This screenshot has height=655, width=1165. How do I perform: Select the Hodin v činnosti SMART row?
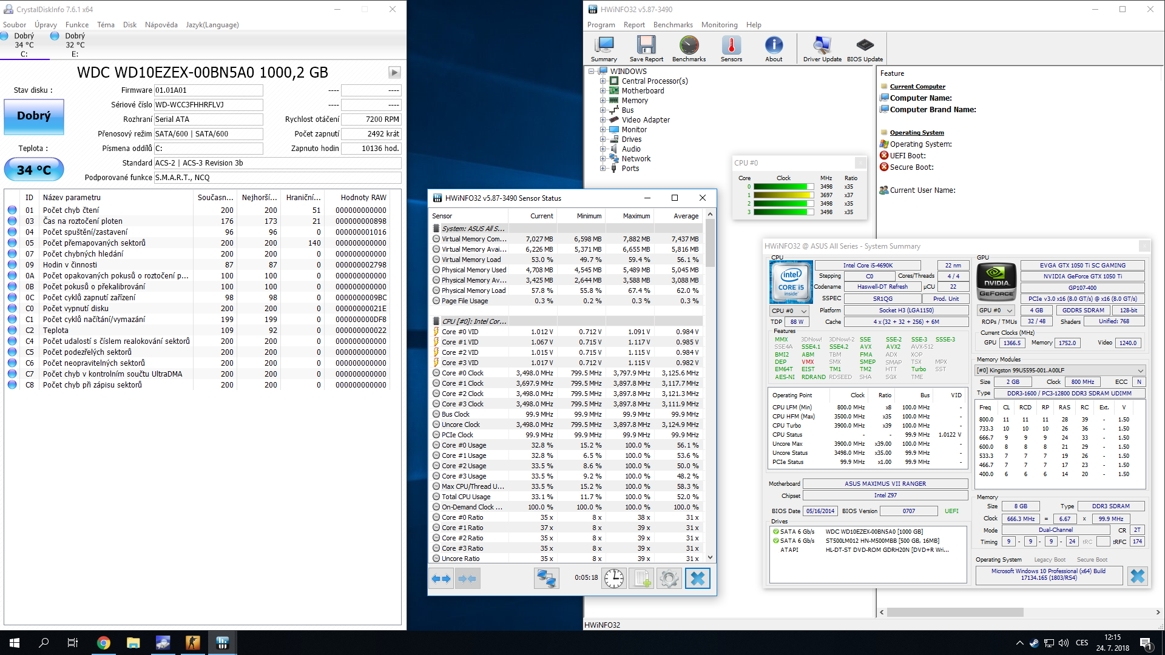(197, 265)
